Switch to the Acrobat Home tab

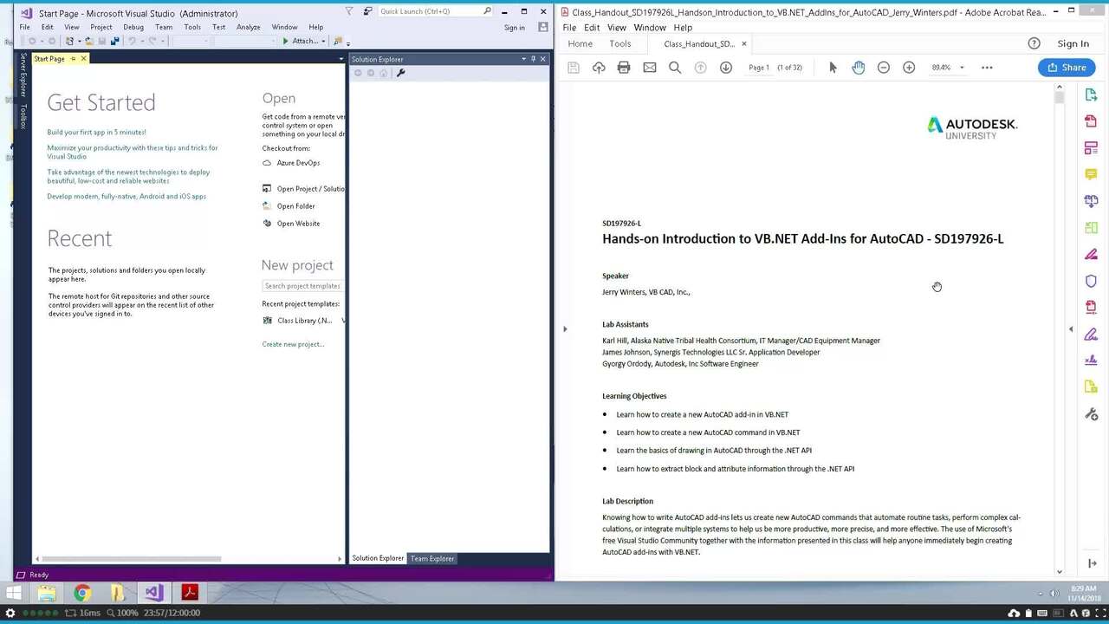pos(580,43)
